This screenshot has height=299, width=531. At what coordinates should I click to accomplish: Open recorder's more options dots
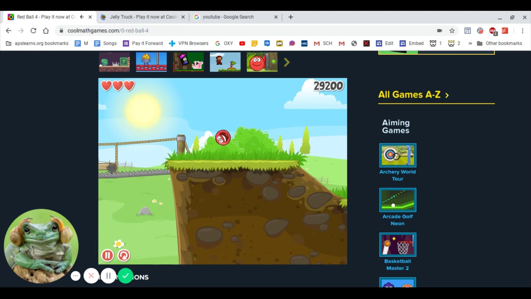pyautogui.click(x=76, y=276)
